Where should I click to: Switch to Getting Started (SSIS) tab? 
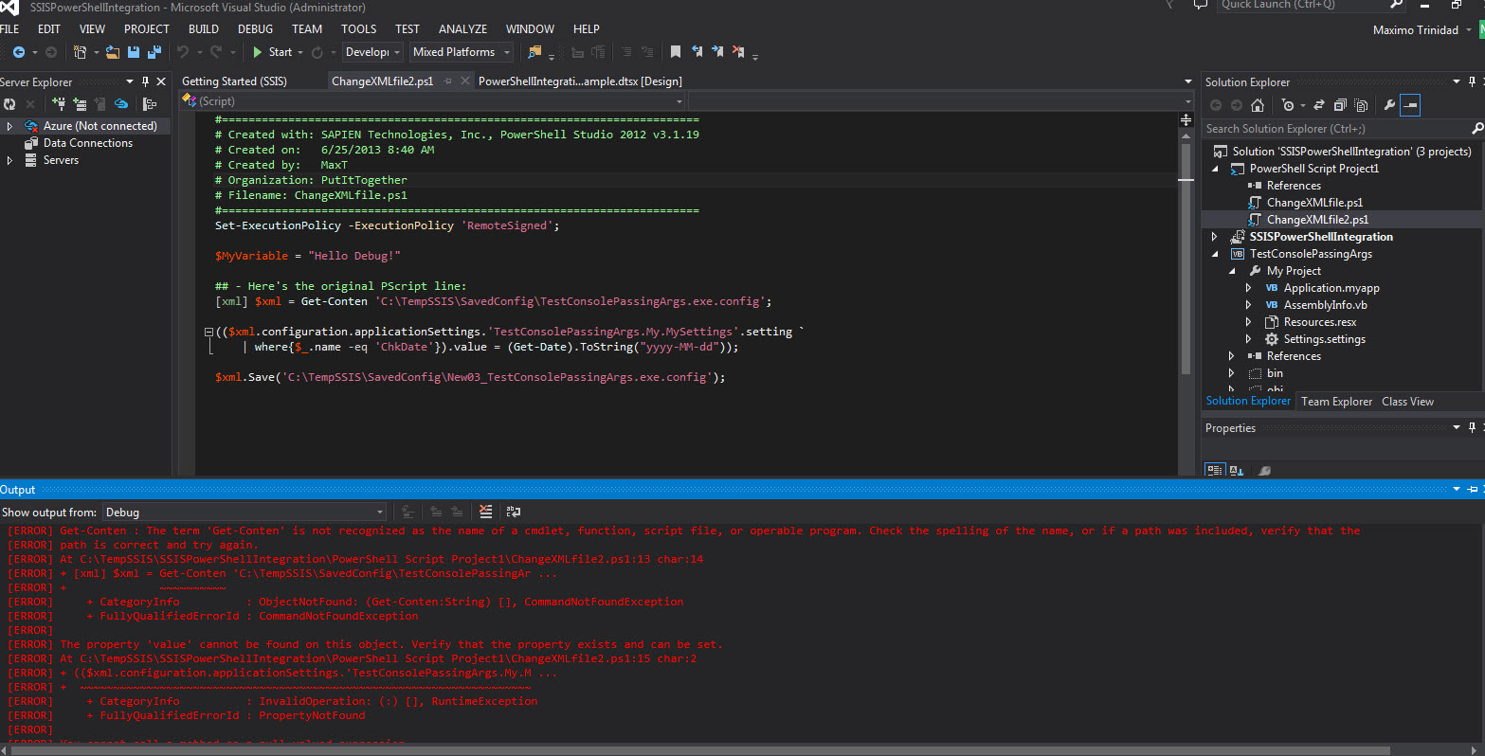[x=234, y=81]
